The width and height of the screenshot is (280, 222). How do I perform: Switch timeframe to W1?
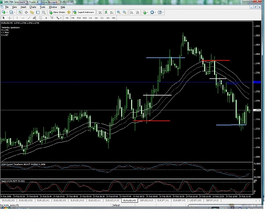(108, 18)
